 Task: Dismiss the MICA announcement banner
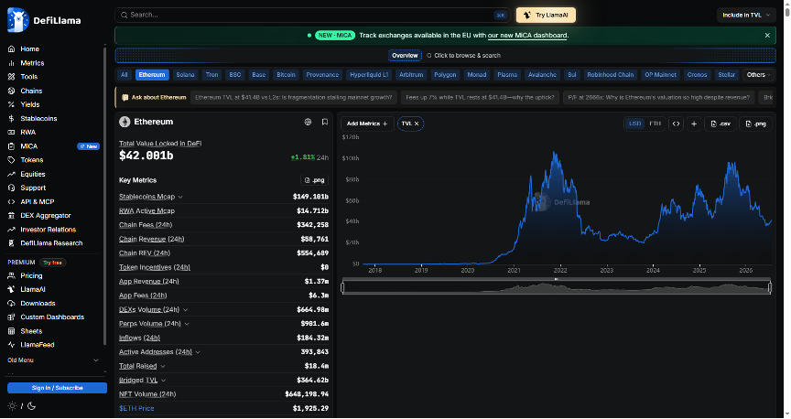pos(767,36)
